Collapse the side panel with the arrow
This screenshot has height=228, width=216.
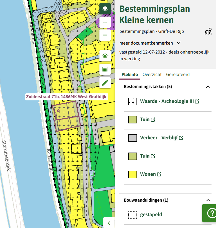click(109, 223)
